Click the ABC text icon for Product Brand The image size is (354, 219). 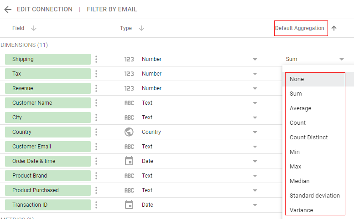(129, 176)
